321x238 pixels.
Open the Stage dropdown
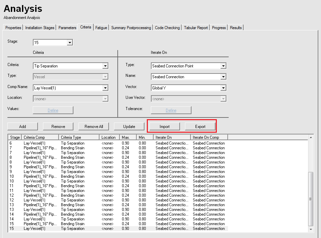click(x=69, y=43)
